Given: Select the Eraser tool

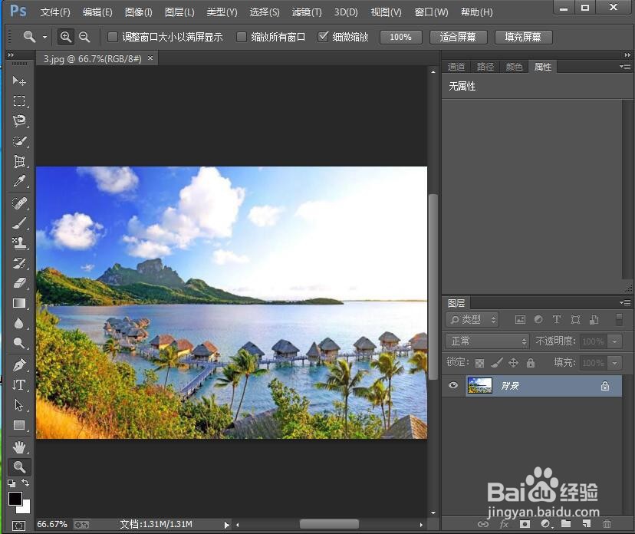Looking at the screenshot, I should [19, 283].
